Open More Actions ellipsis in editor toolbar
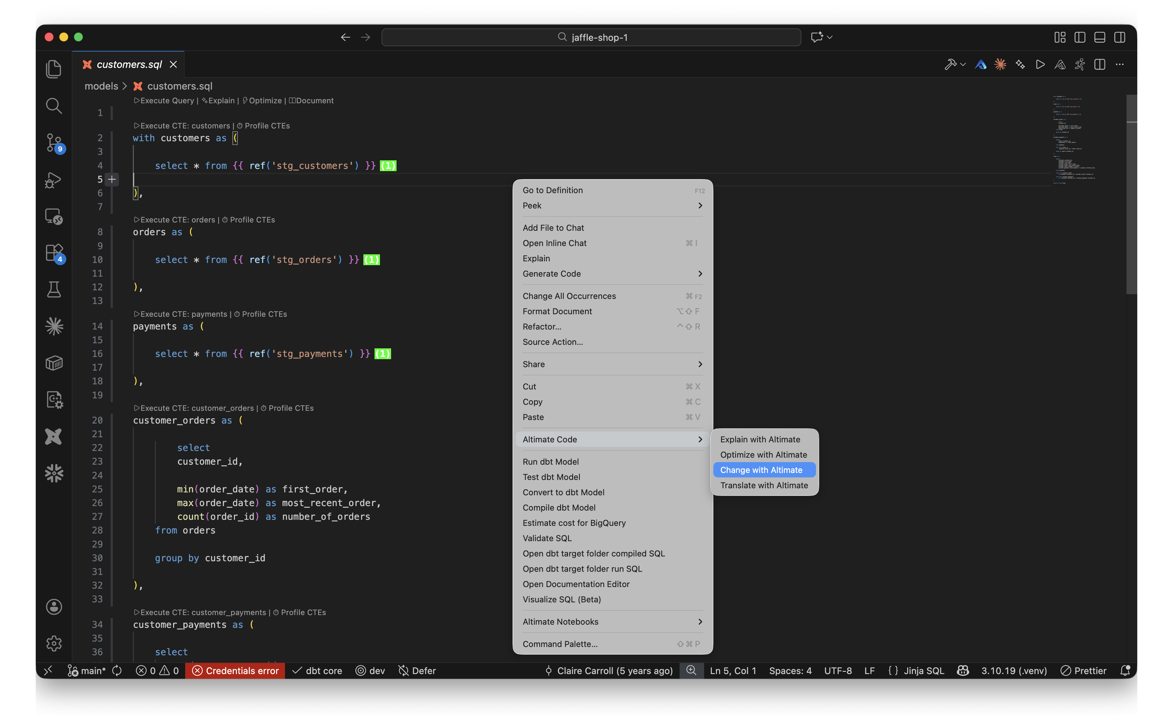Image resolution: width=1173 pixels, height=726 pixels. tap(1120, 64)
